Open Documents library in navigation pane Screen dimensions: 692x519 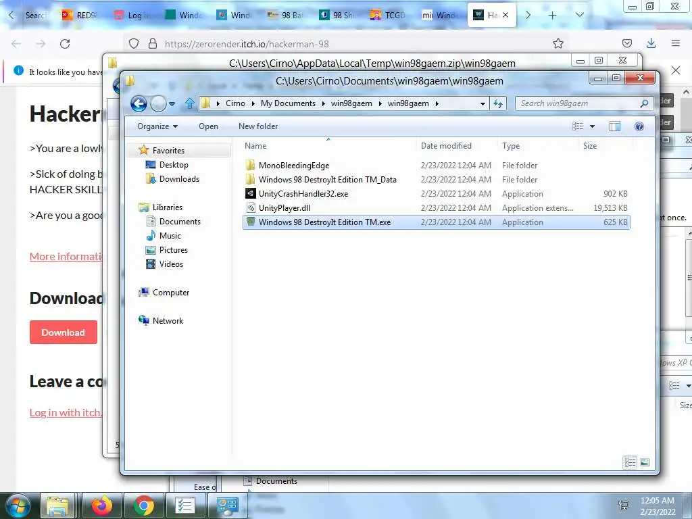coord(180,222)
